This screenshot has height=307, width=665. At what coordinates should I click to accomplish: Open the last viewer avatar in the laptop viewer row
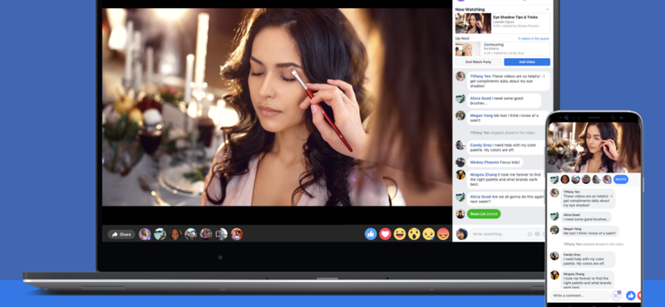tap(237, 234)
